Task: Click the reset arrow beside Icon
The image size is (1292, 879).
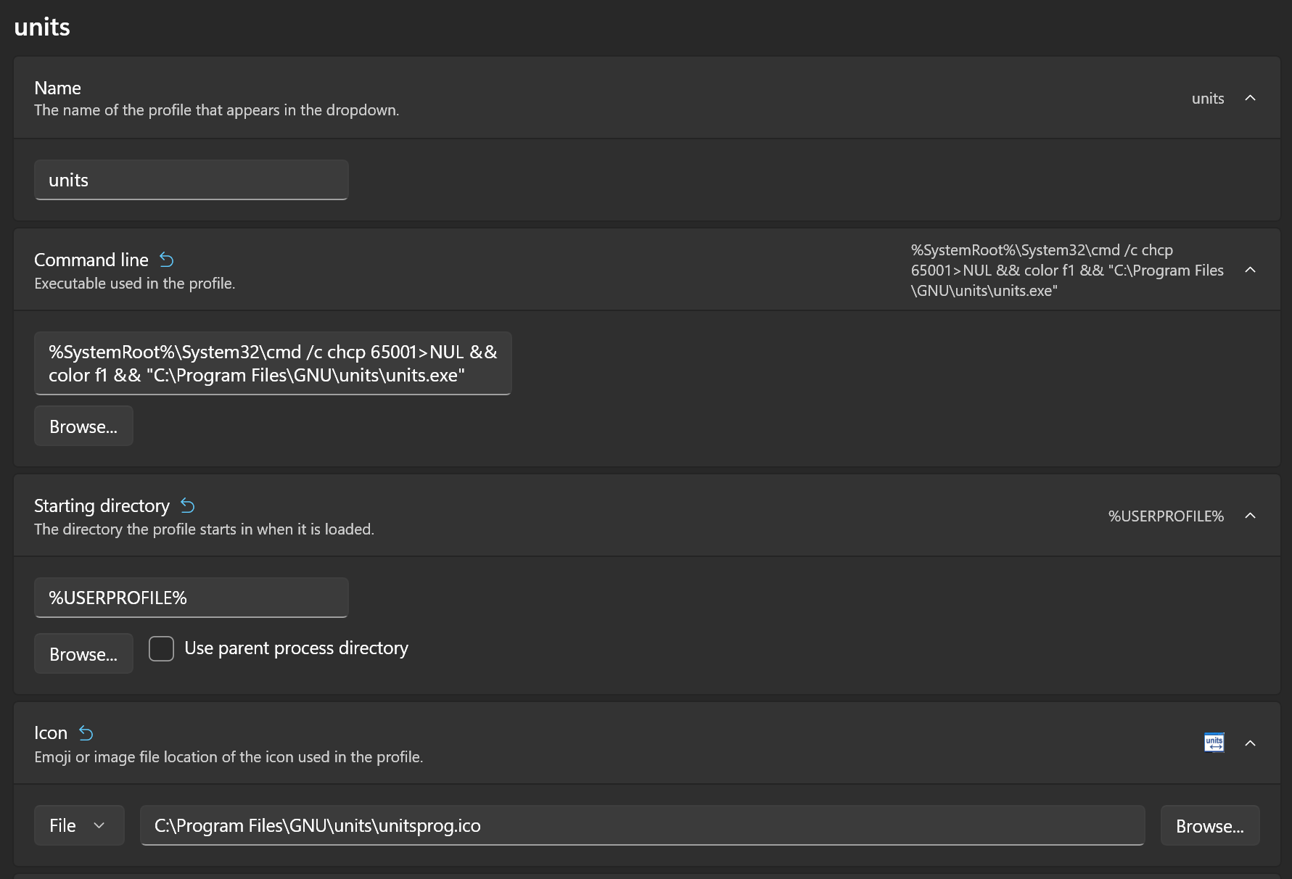Action: (x=86, y=733)
